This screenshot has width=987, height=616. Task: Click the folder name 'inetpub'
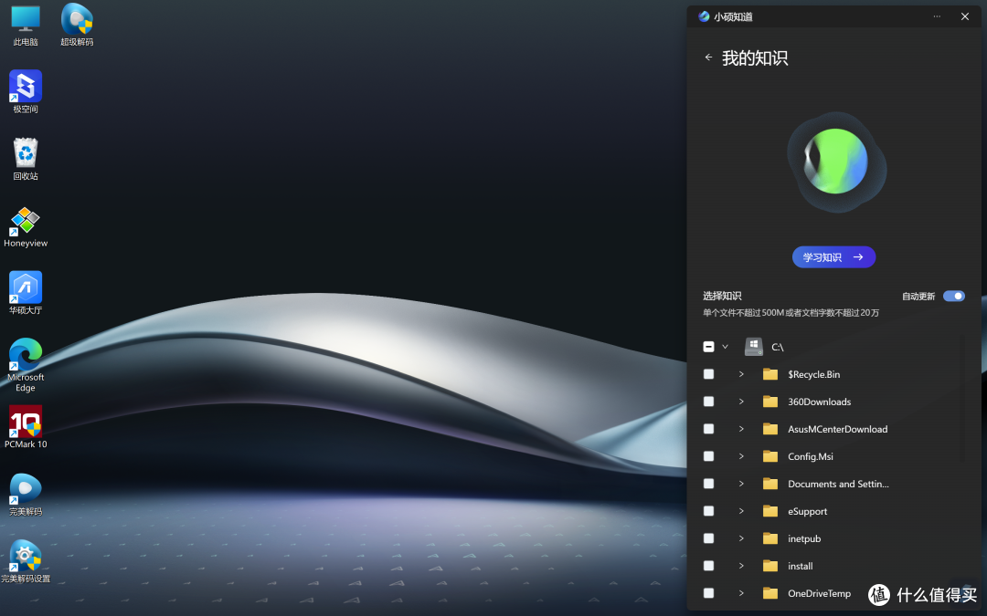pos(804,538)
